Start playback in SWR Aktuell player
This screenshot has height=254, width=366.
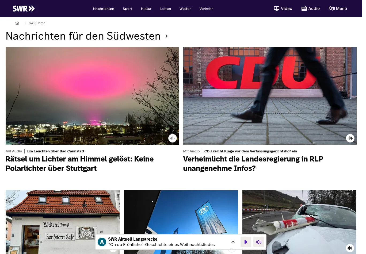[246, 242]
